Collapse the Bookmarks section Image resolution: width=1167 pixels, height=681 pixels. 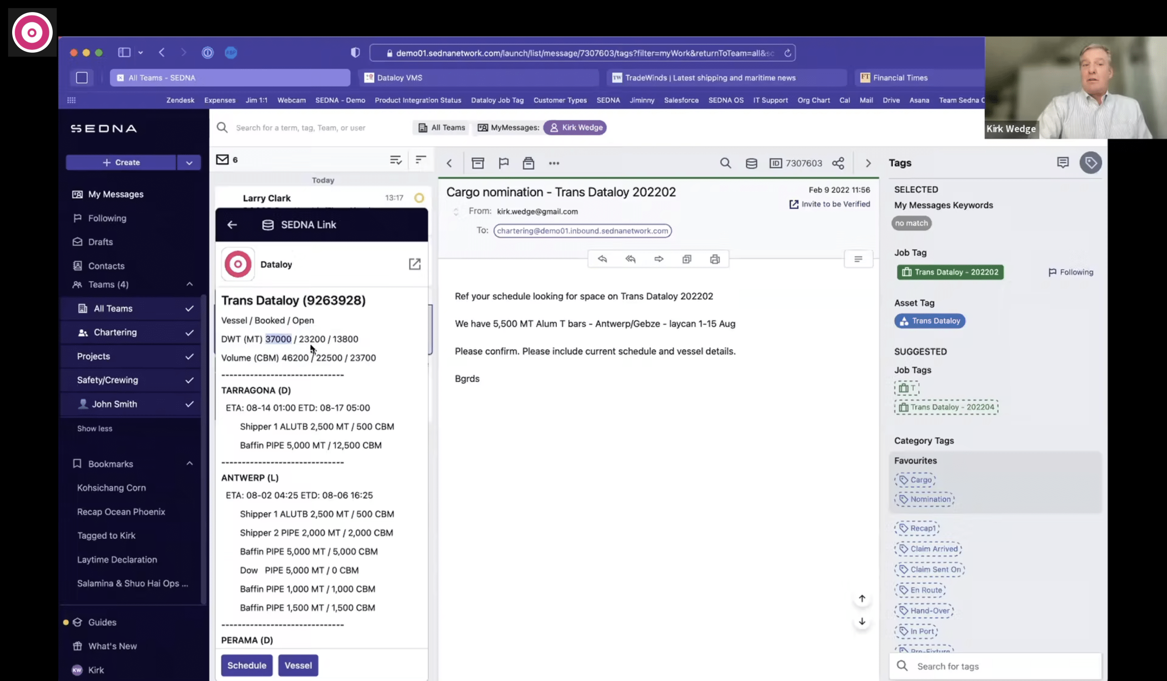coord(189,464)
